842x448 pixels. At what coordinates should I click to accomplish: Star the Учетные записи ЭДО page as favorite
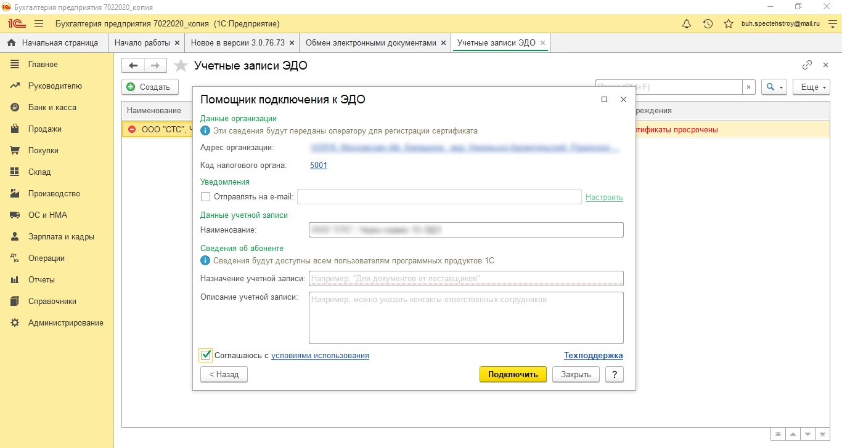pos(181,66)
